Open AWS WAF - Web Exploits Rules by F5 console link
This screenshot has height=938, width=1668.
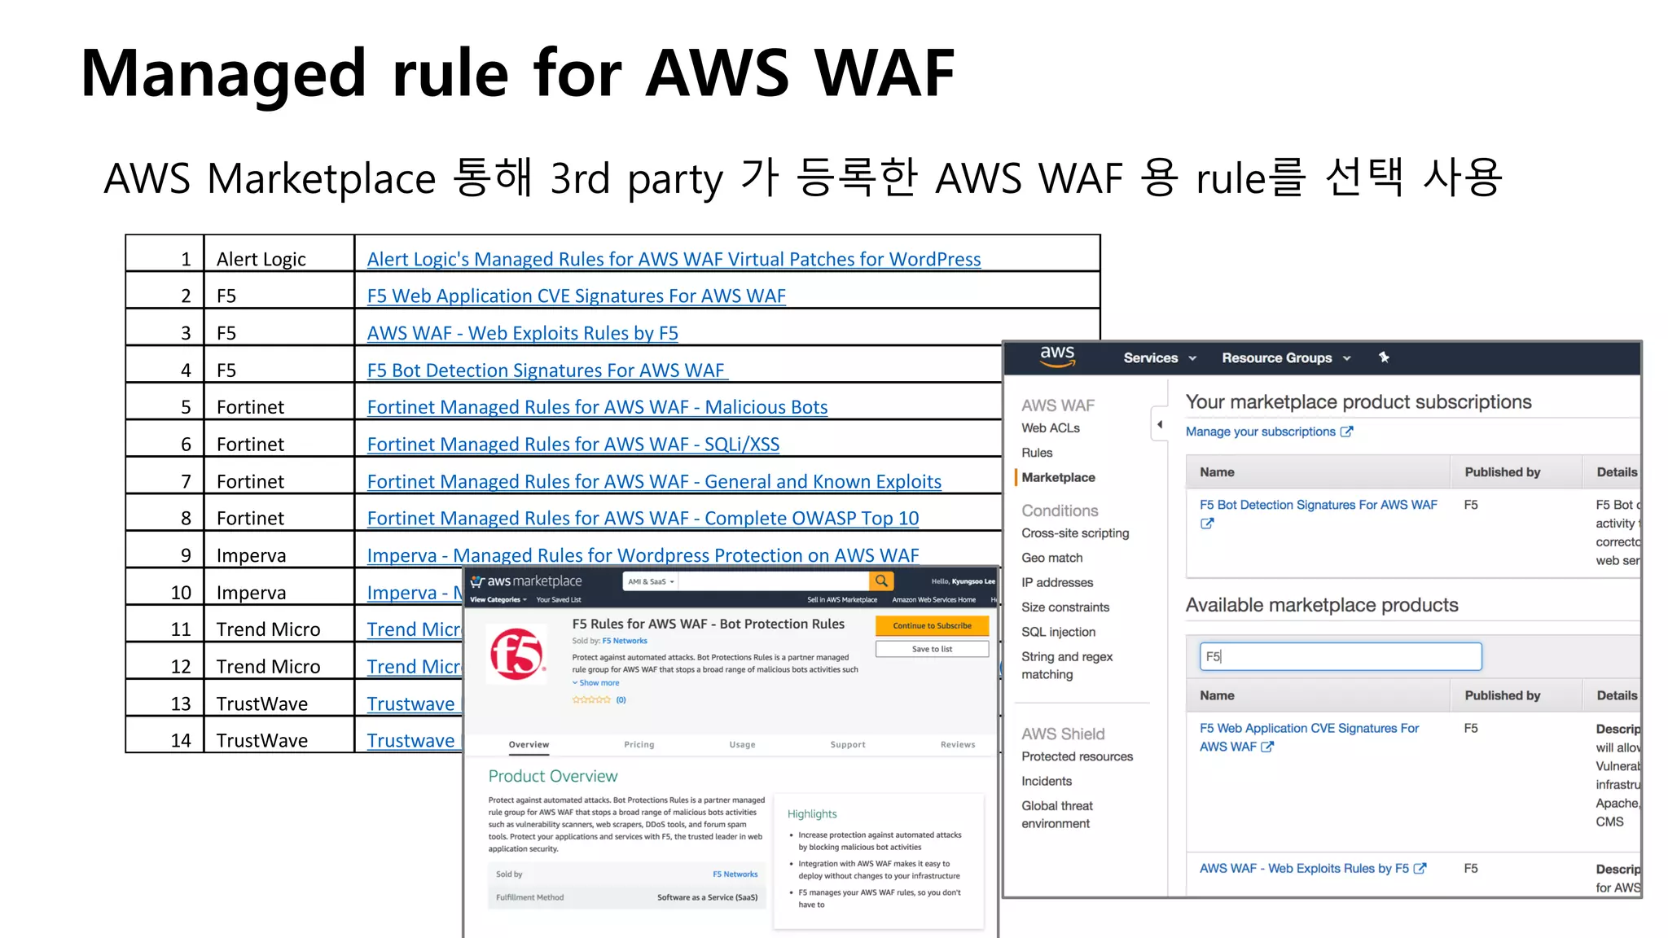coord(1304,869)
